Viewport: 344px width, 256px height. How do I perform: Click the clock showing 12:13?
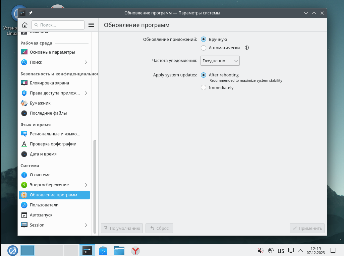coord(316,251)
